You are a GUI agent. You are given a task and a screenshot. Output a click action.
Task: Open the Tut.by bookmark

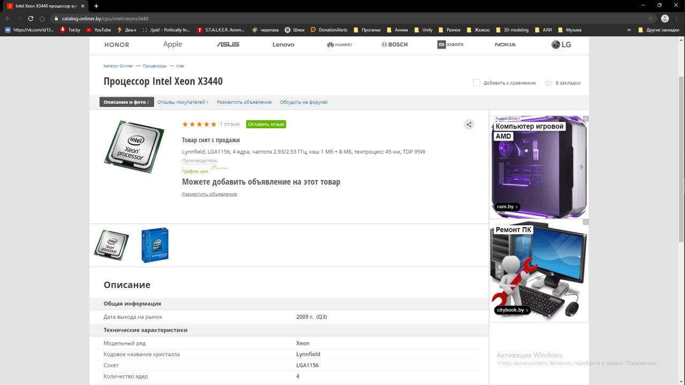coord(70,30)
